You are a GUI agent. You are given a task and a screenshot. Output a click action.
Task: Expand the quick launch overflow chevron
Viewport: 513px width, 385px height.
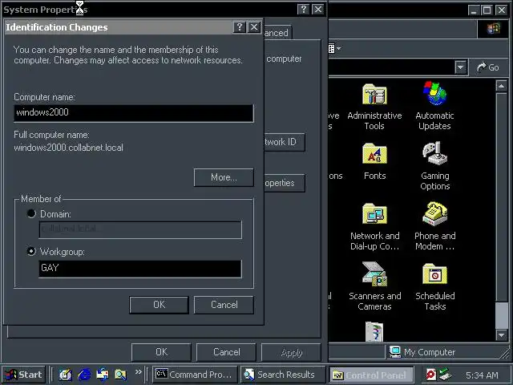[x=139, y=372]
